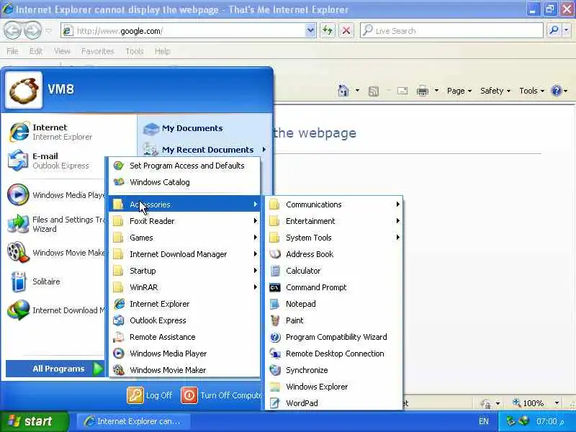Click the Home icon in command bar
The image size is (576, 432).
343,91
